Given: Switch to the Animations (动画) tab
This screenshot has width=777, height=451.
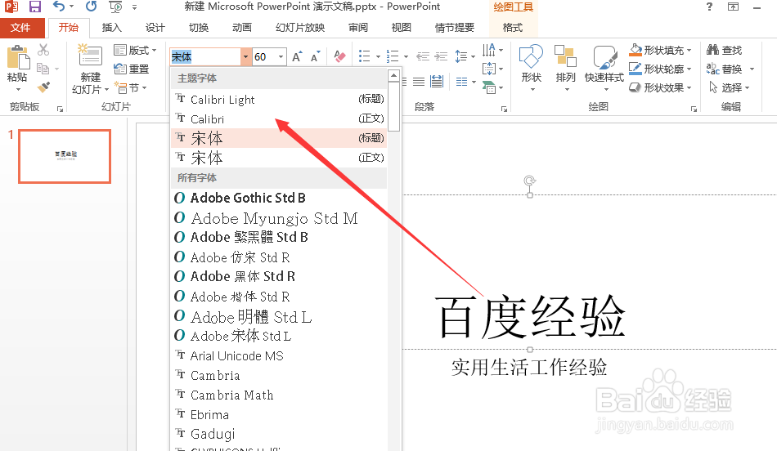Looking at the screenshot, I should point(242,28).
